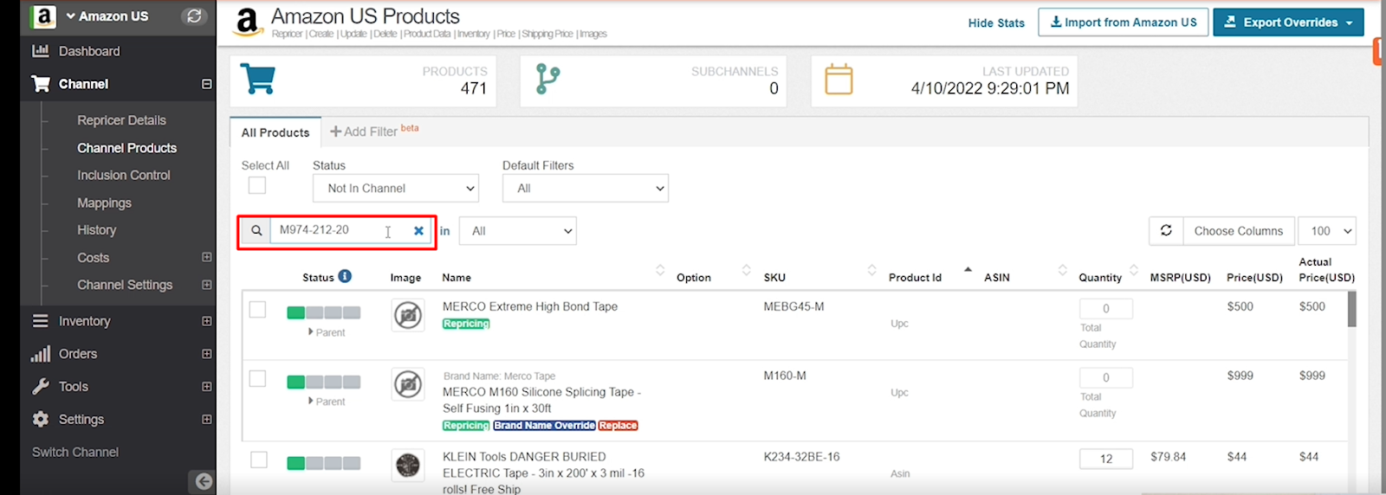The width and height of the screenshot is (1386, 495).
Task: Click Switch Channel in sidebar
Action: coord(75,452)
